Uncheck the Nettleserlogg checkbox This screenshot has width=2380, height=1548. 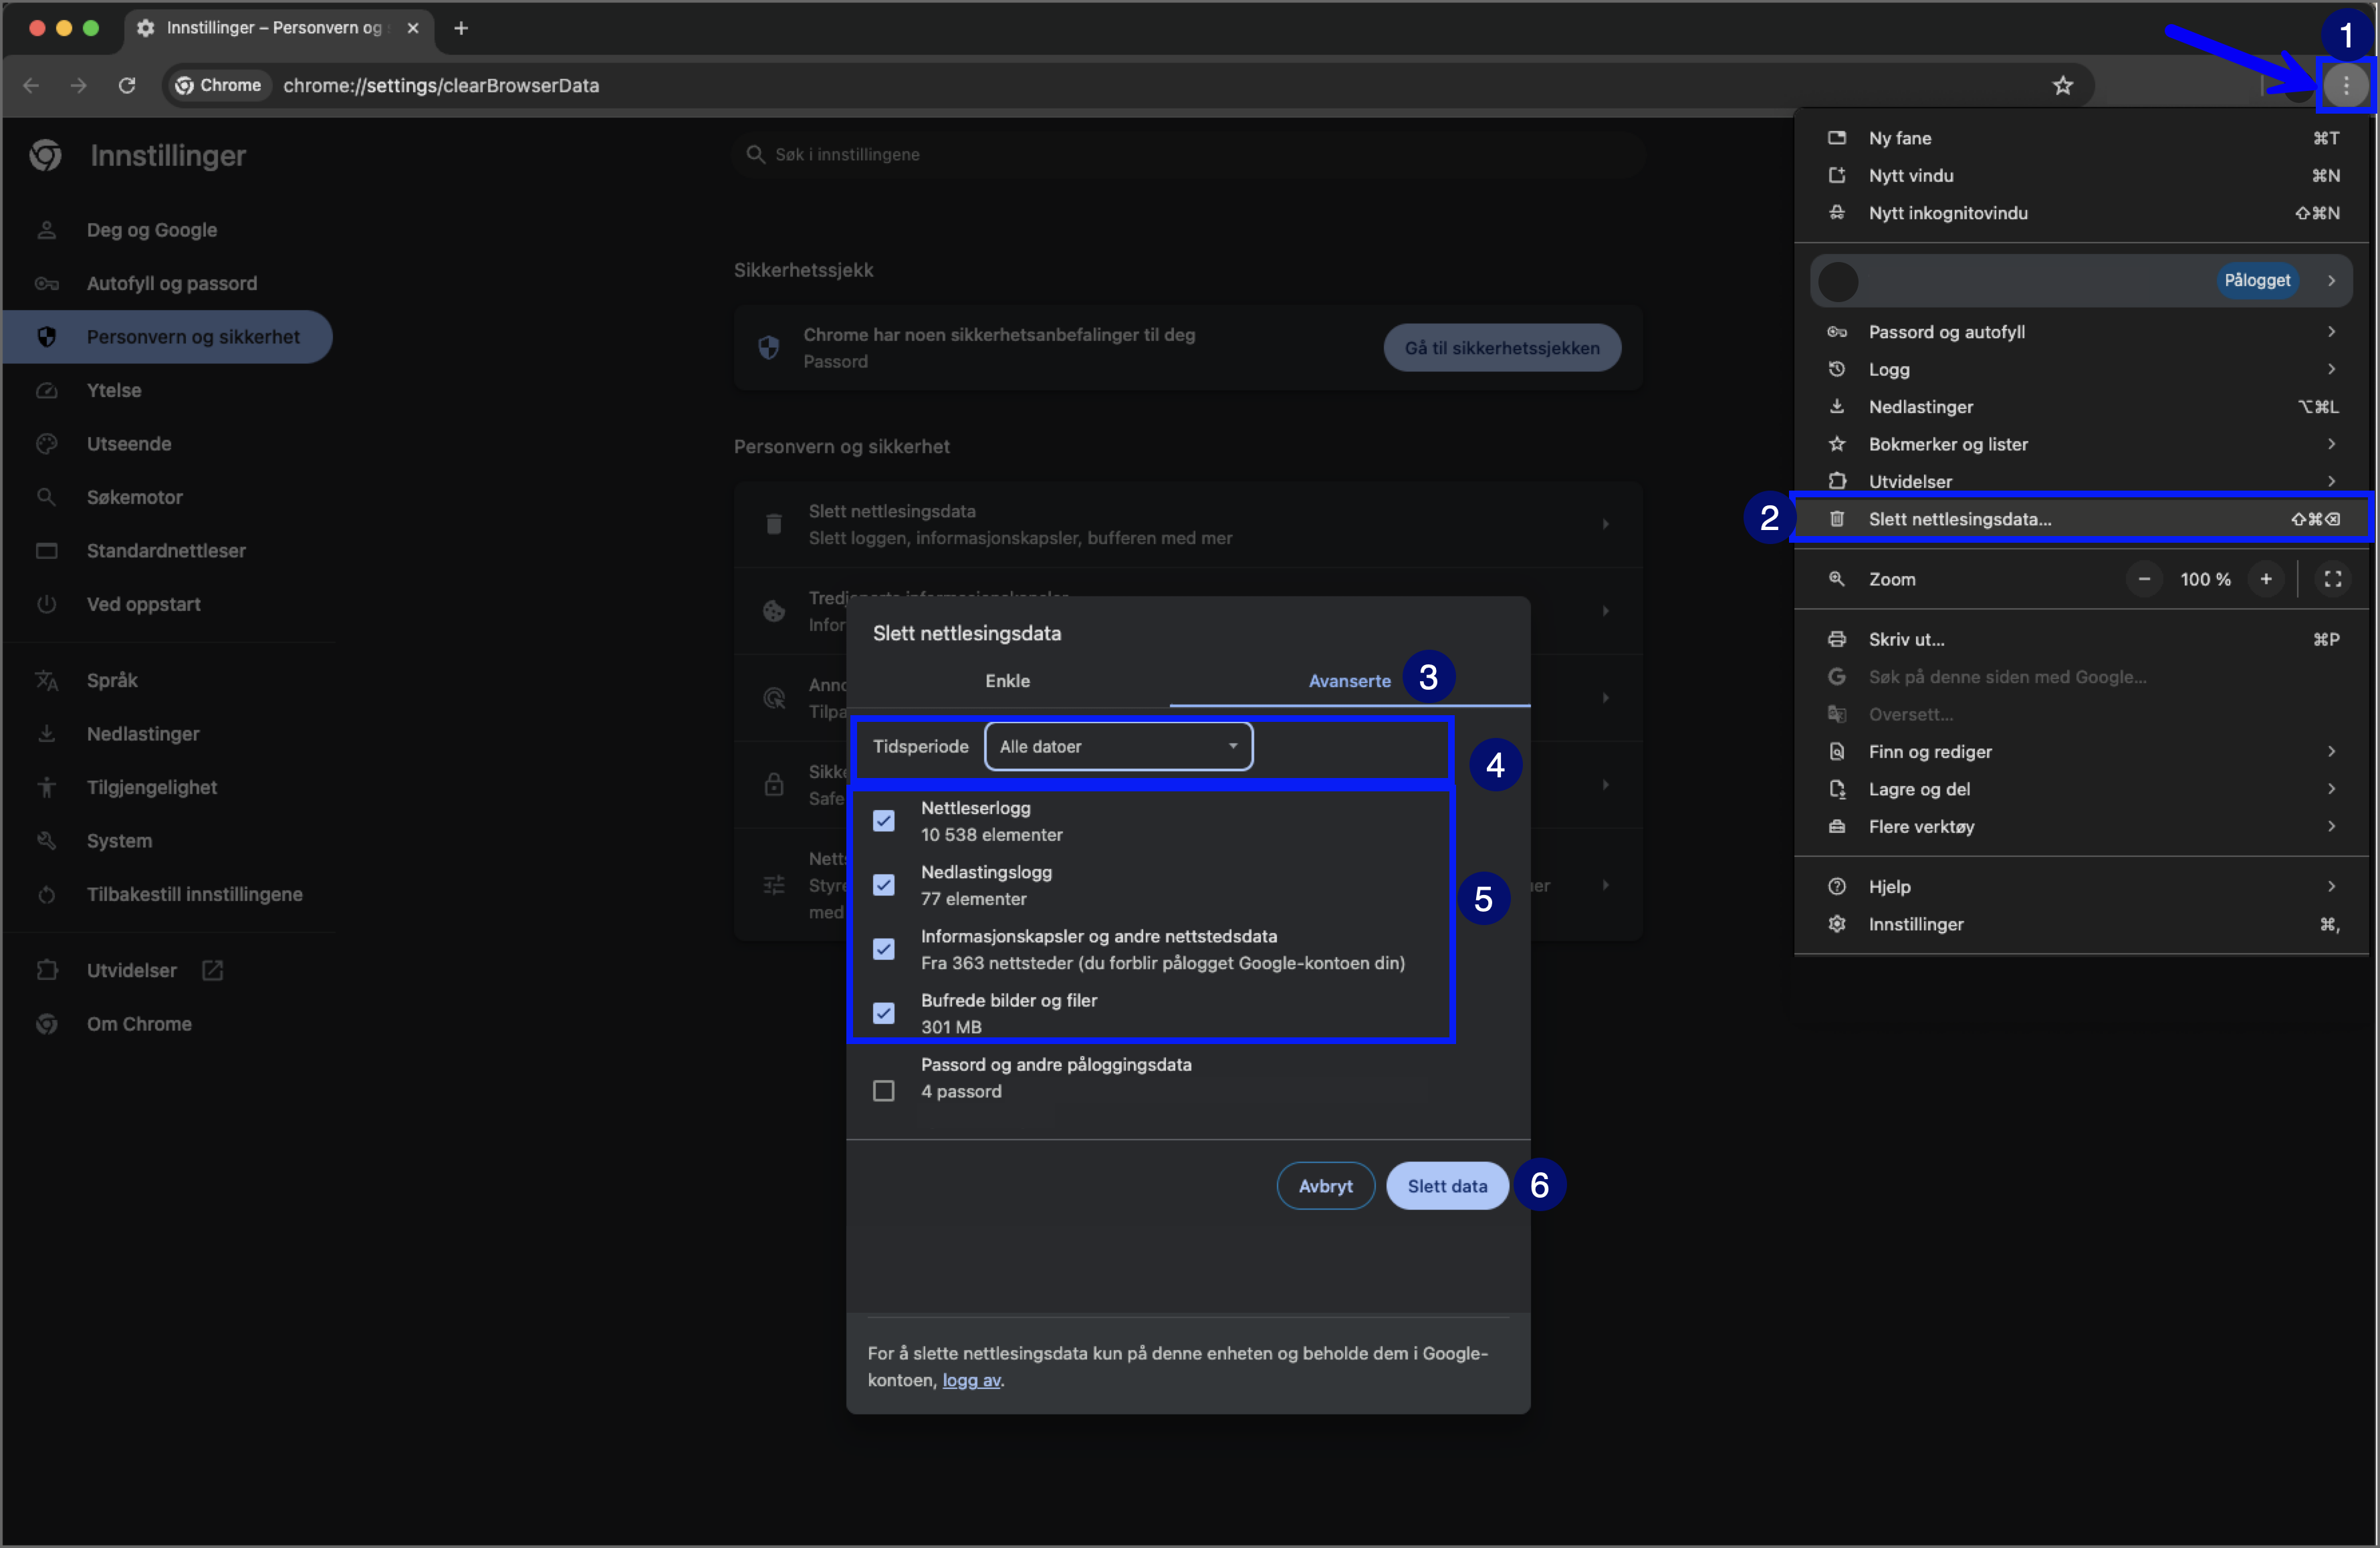tap(883, 821)
